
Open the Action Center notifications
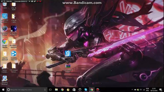[161, 90]
